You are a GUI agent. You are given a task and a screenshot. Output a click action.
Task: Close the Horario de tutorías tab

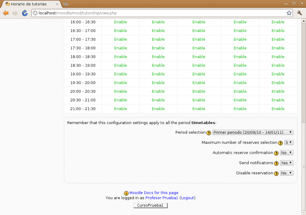[x=57, y=4]
